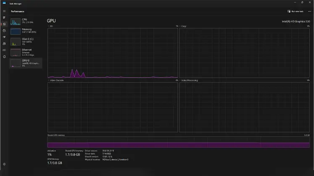The image size is (314, 176).
Task: Select the Disk 0 (C:) item
Action: (26, 41)
